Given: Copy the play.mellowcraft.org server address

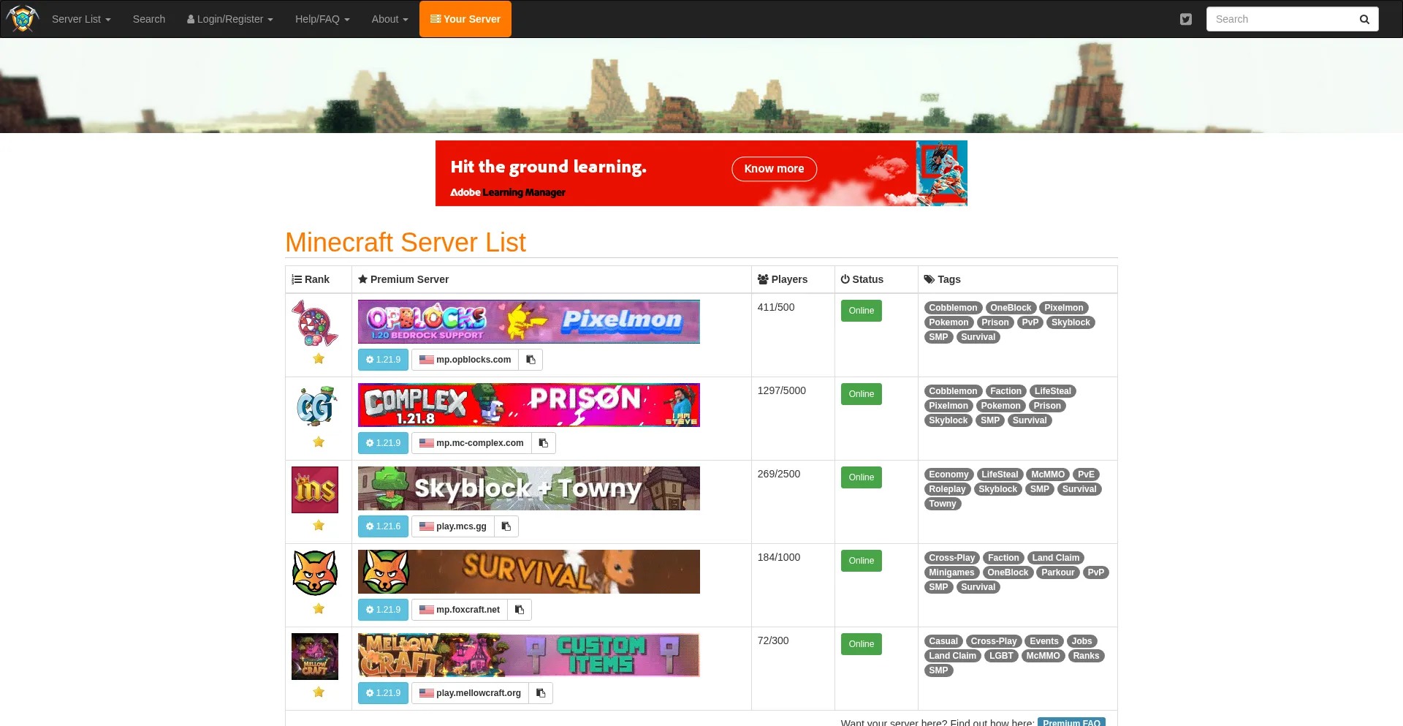Looking at the screenshot, I should click(541, 693).
